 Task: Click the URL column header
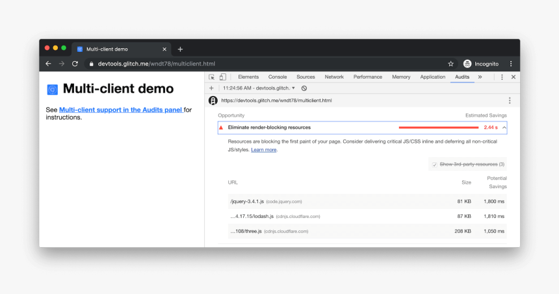coord(233,182)
